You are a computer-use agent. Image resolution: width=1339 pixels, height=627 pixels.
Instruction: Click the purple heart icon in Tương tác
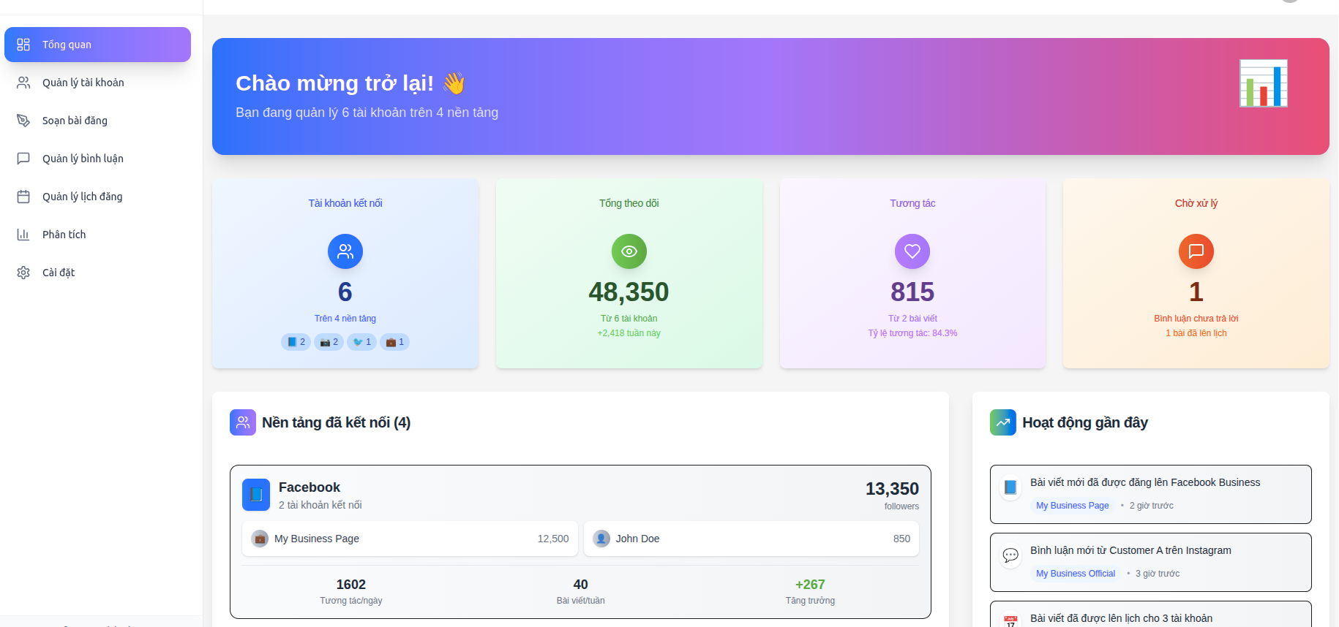tap(912, 251)
